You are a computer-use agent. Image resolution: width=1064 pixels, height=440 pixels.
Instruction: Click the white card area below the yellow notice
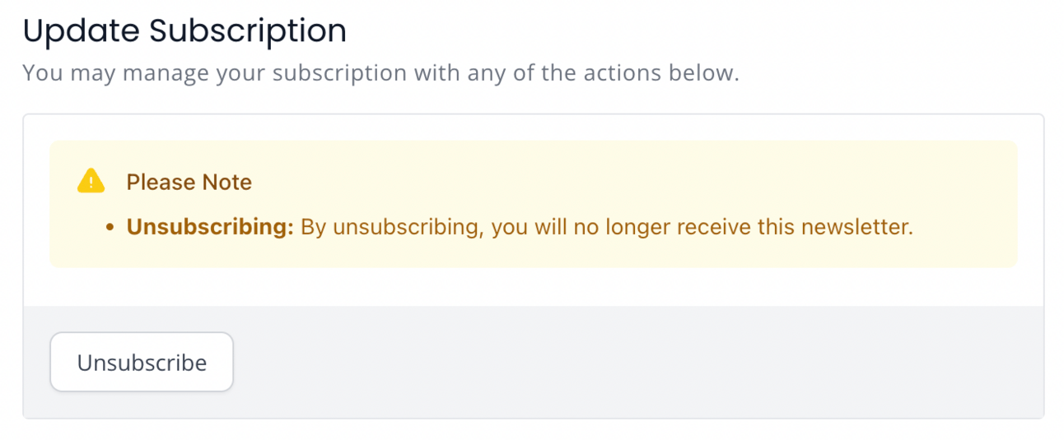pyautogui.click(x=534, y=287)
